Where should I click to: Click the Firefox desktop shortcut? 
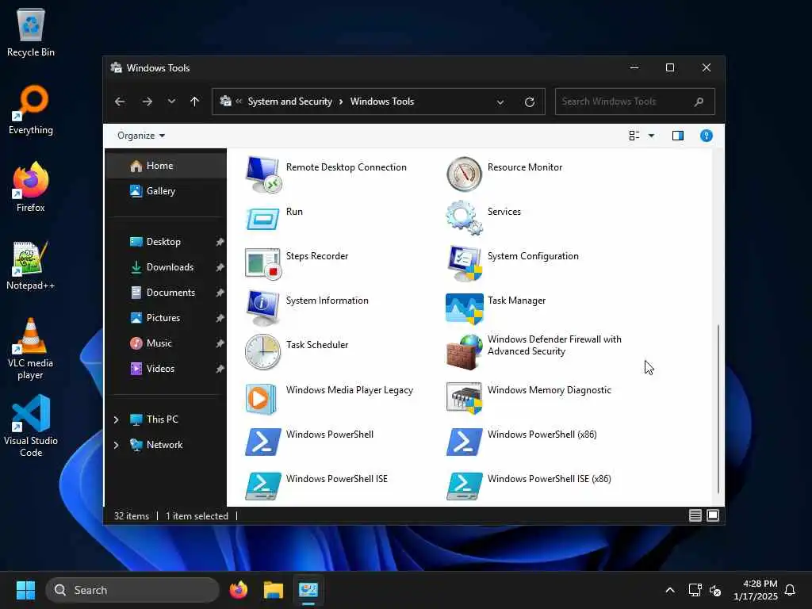click(x=31, y=187)
